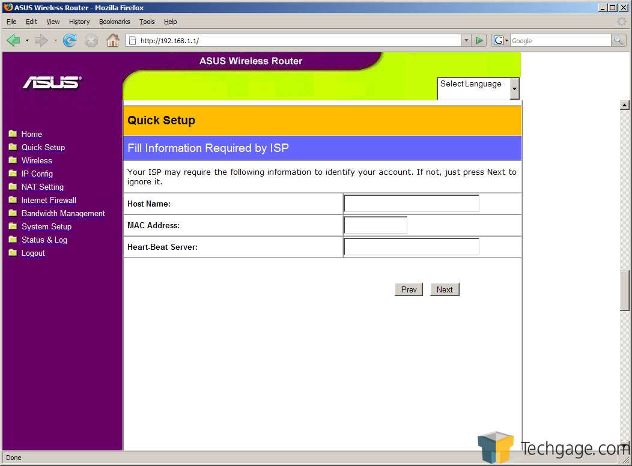Open the Help menu
632x466 pixels.
[x=170, y=22]
